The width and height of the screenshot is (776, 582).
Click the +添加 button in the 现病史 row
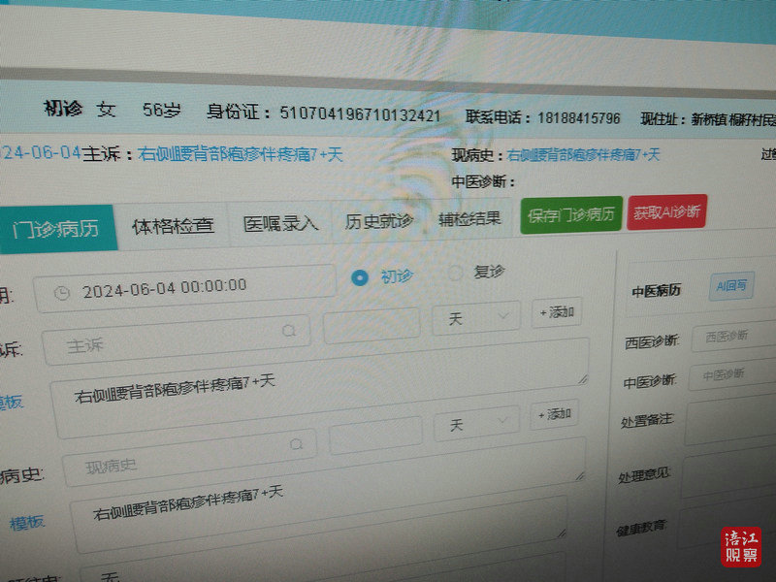pos(557,414)
